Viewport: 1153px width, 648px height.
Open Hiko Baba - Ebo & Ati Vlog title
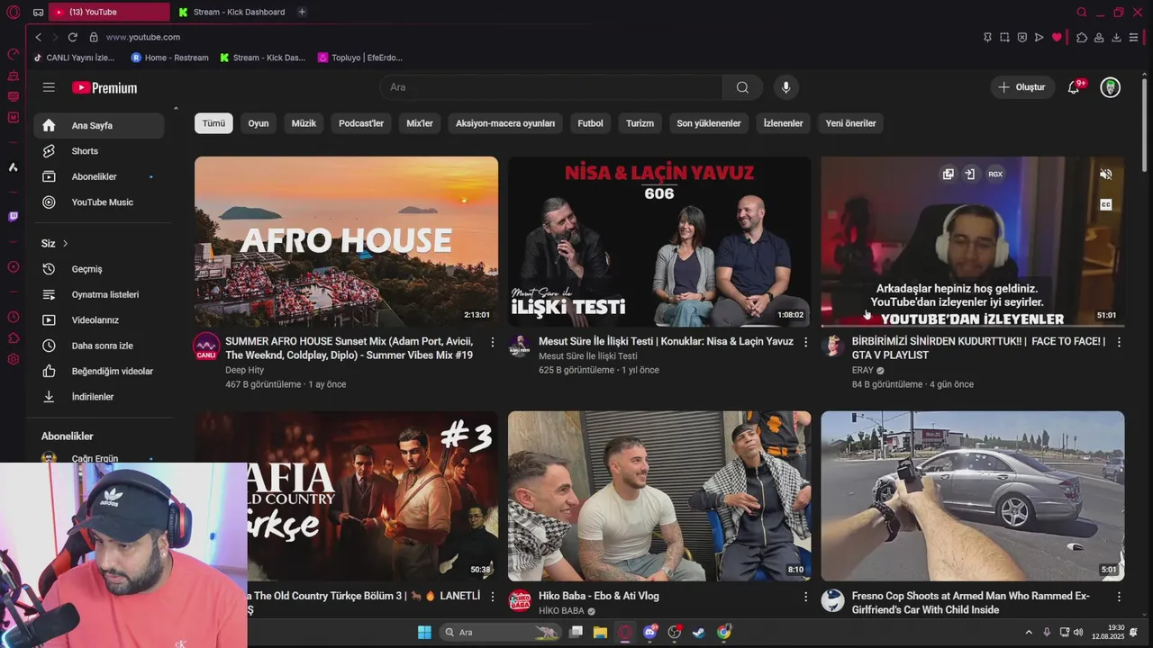point(598,596)
